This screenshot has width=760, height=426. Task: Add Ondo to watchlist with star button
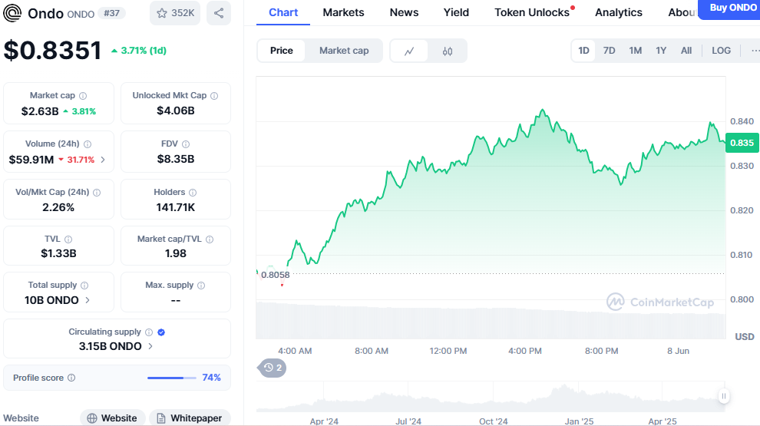pos(175,13)
